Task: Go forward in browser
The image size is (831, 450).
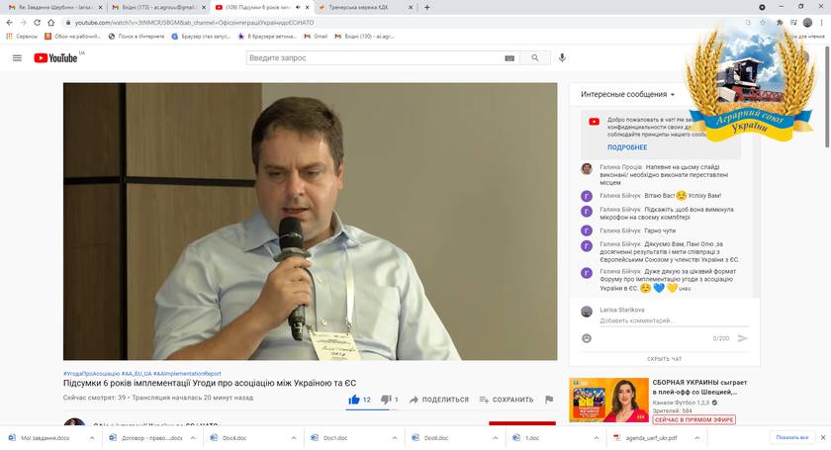Action: (x=23, y=23)
